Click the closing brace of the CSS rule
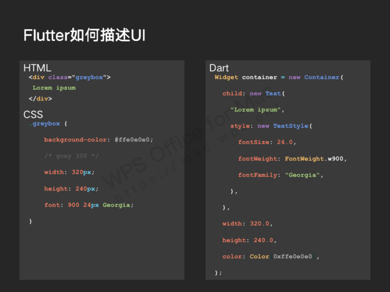Image resolution: width=390 pixels, height=292 pixels. [30, 221]
